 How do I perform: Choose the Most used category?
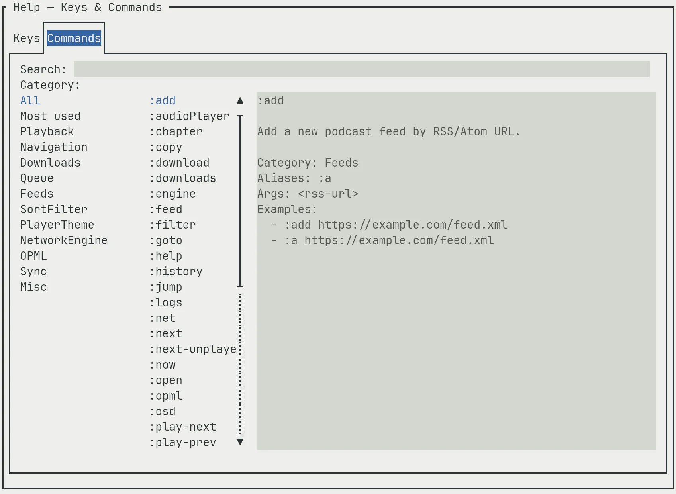point(51,116)
